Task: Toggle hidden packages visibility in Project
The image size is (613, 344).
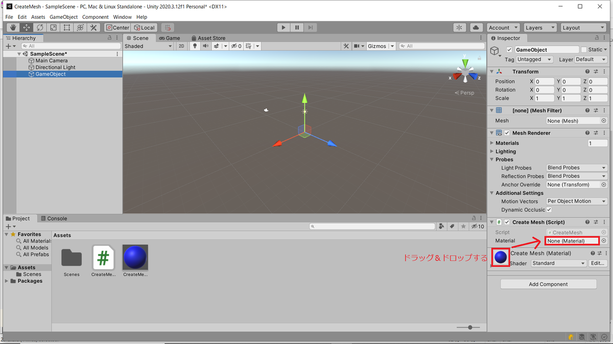Action: pyautogui.click(x=478, y=226)
